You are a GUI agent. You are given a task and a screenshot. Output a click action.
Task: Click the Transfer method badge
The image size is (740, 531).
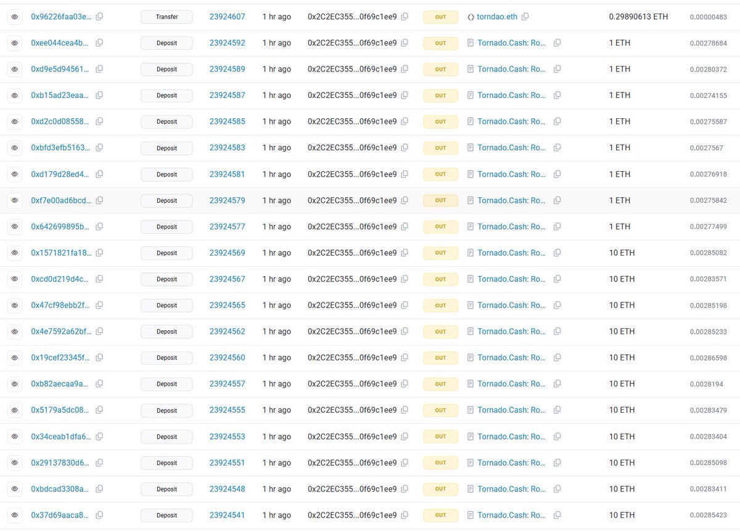point(166,17)
